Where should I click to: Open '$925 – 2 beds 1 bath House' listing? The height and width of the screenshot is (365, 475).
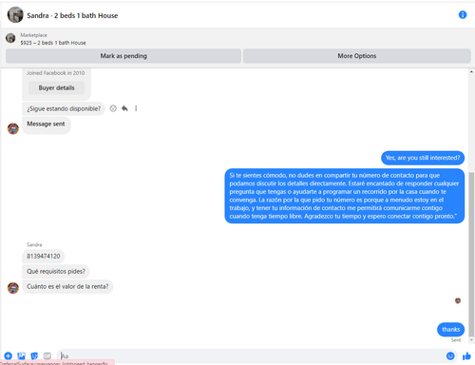pos(53,43)
